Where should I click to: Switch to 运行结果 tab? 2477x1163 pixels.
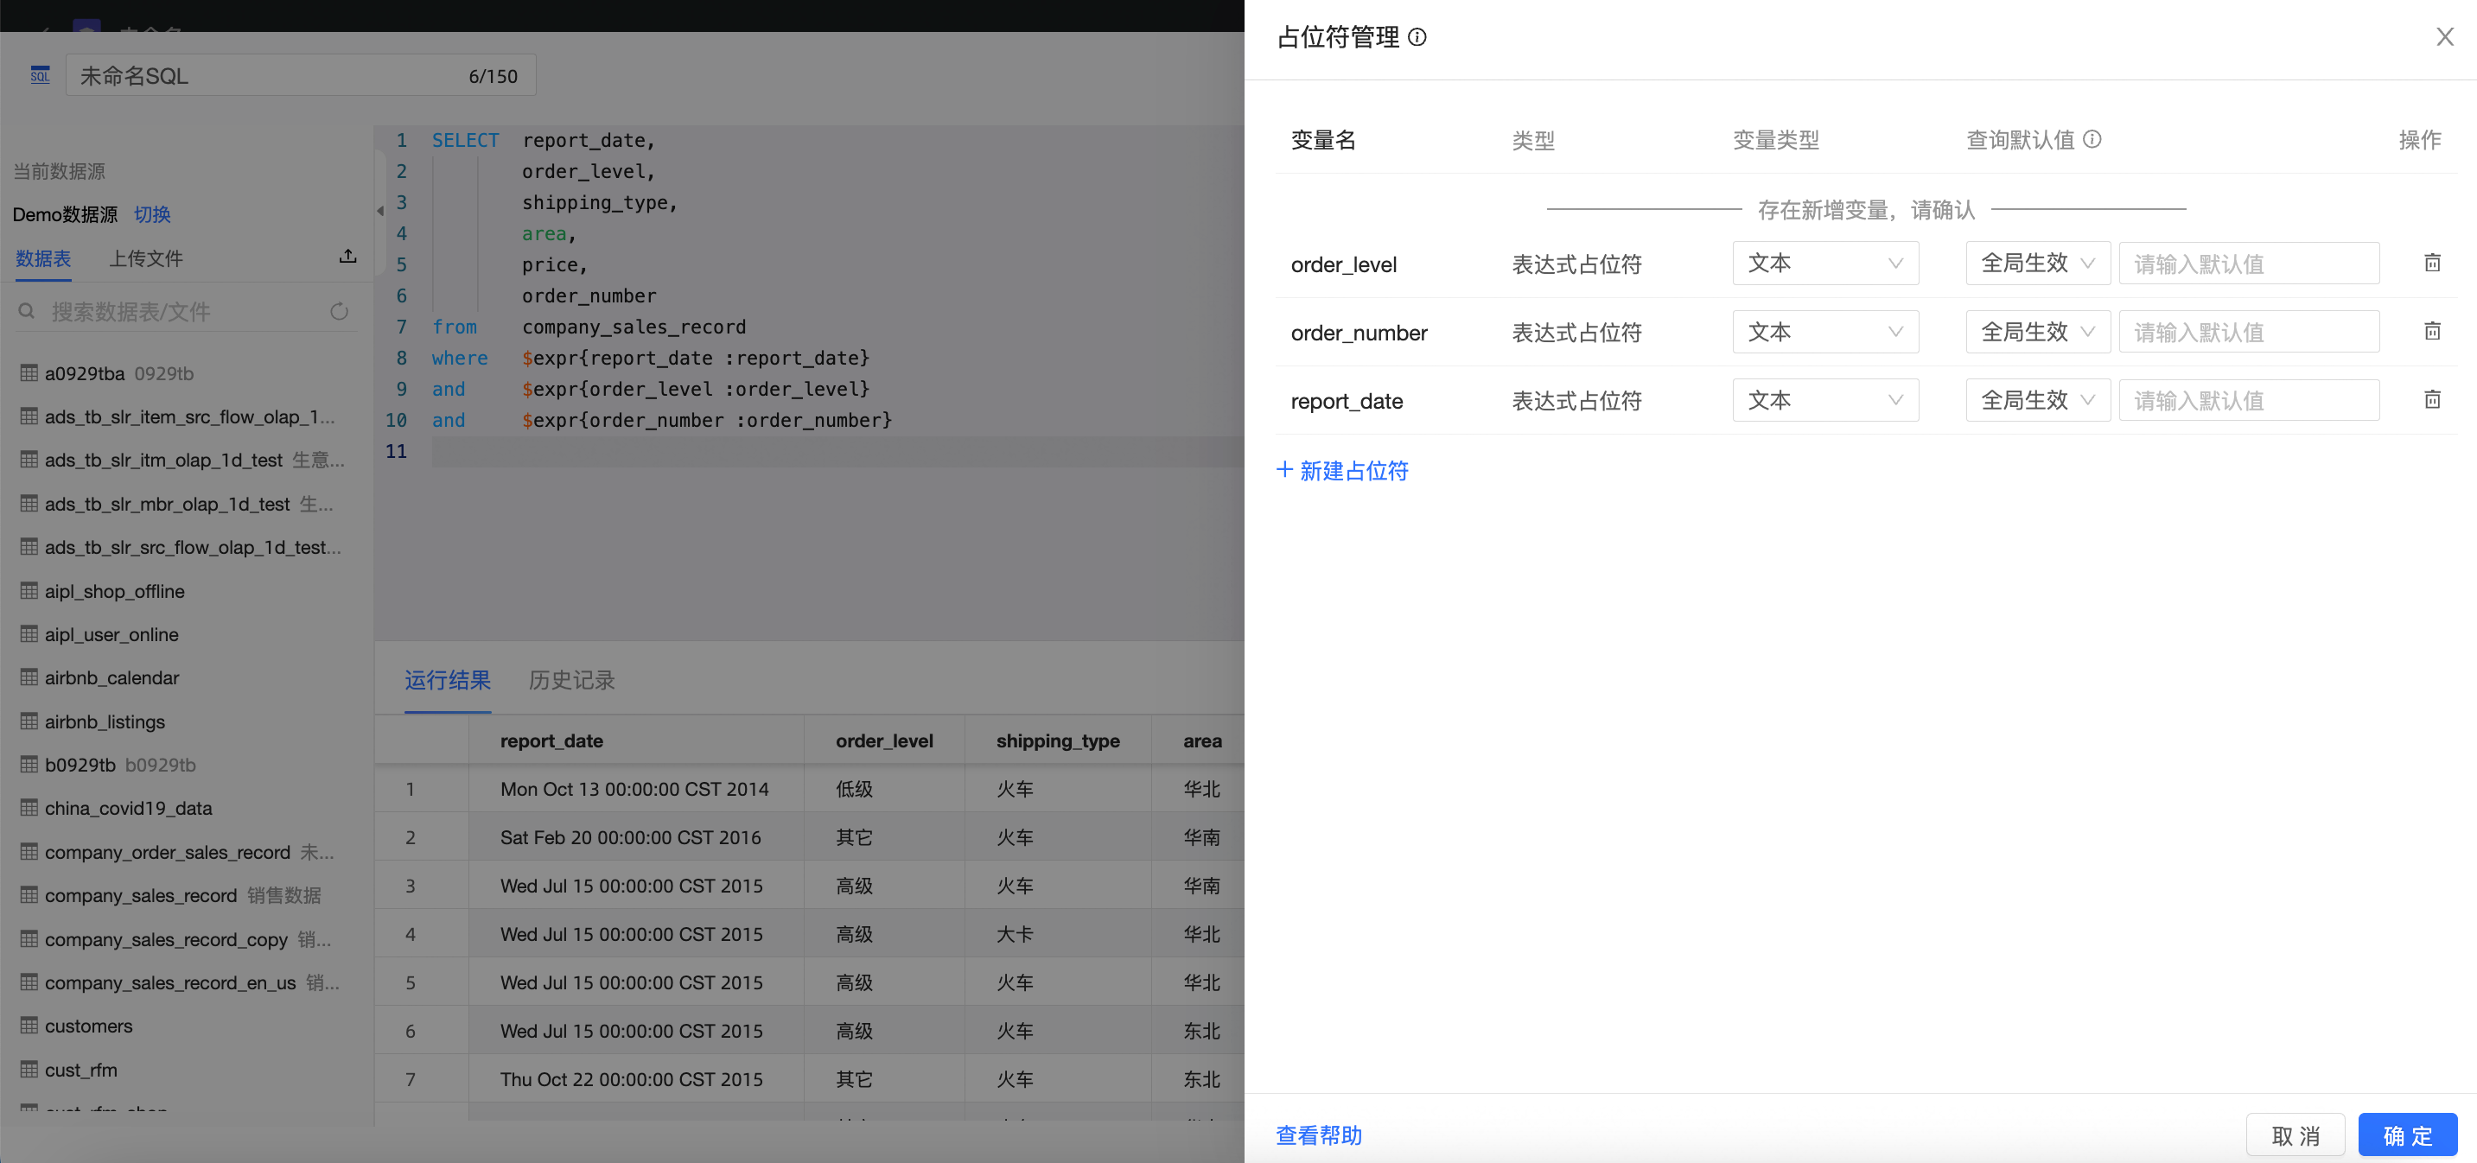click(448, 681)
